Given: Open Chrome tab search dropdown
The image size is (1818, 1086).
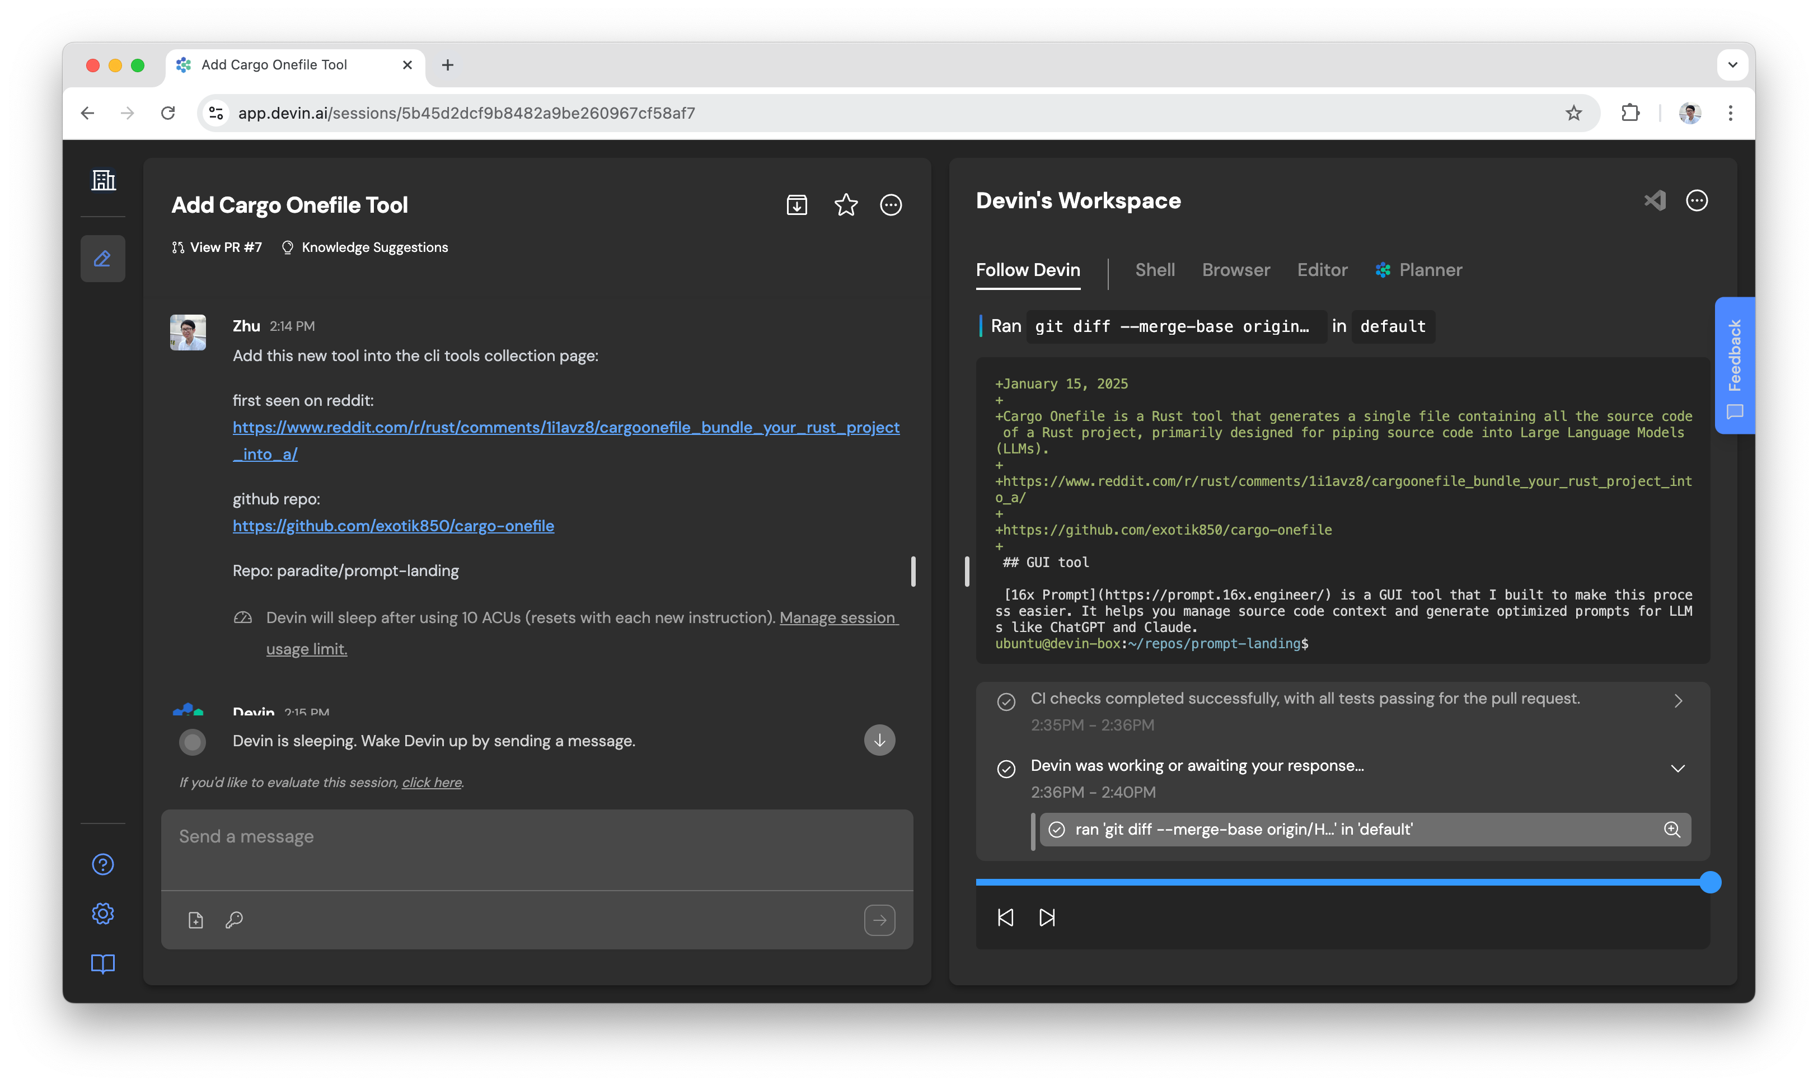Looking at the screenshot, I should 1732,64.
